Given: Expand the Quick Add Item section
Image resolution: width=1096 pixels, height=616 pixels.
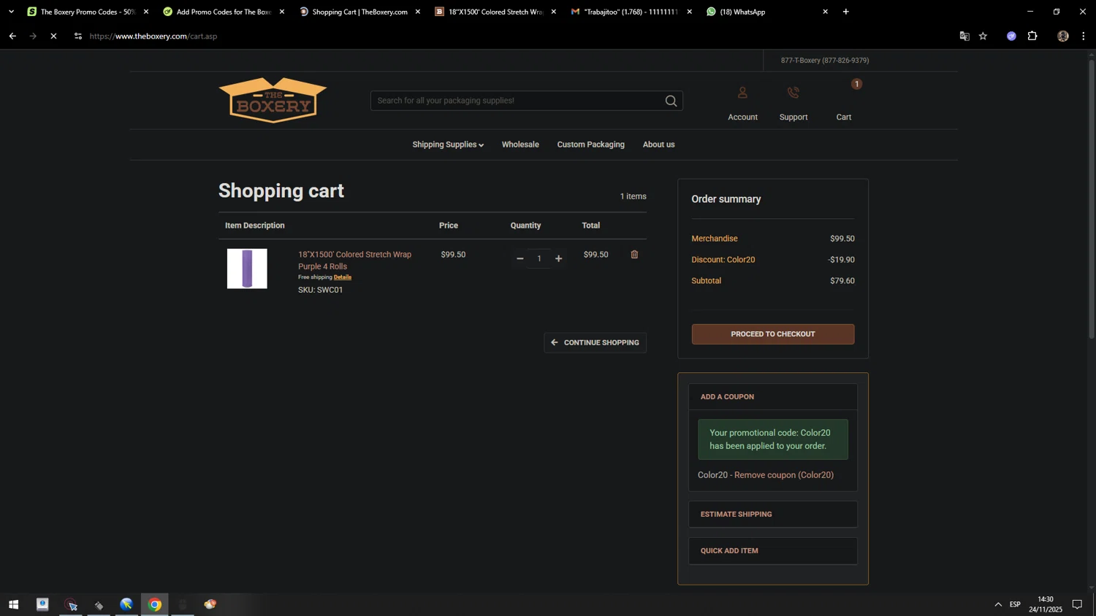Looking at the screenshot, I should point(772,551).
